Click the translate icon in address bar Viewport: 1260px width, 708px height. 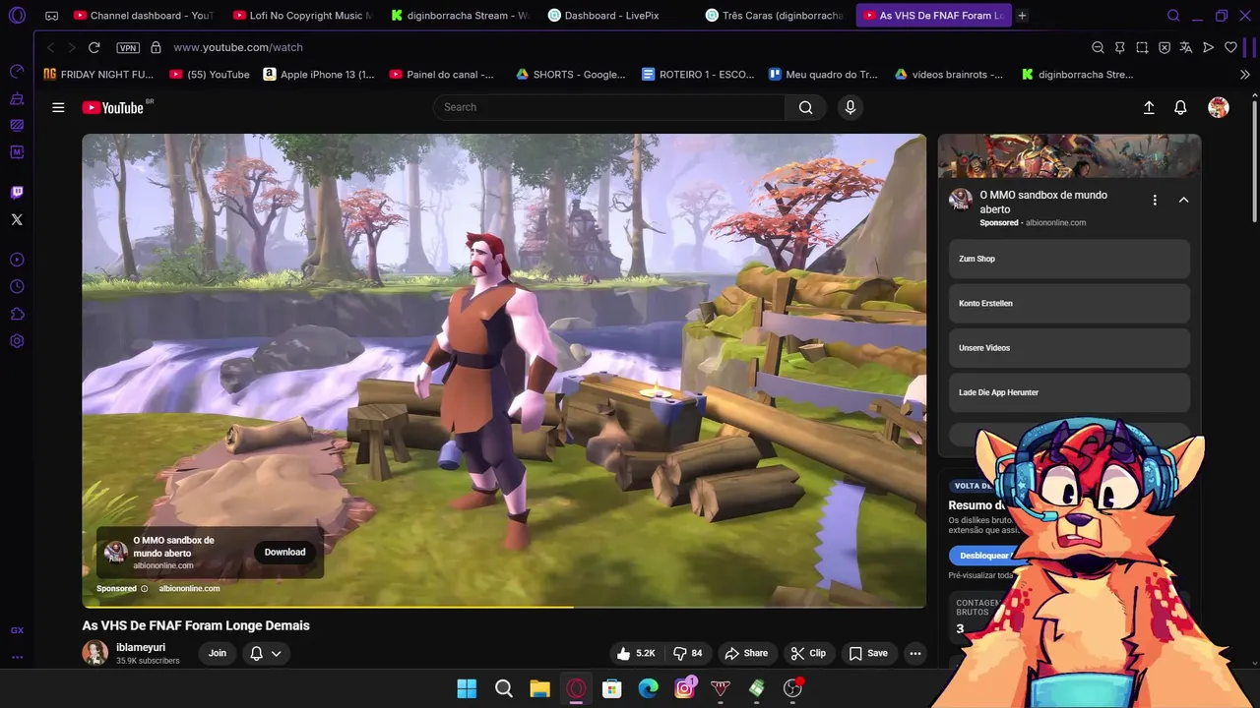click(x=1186, y=47)
